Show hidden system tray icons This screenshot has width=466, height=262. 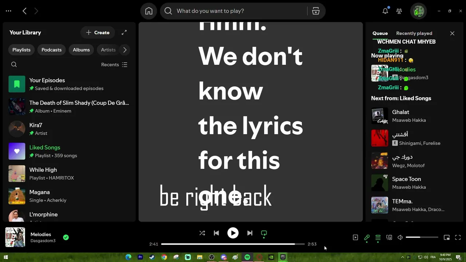click(x=402, y=257)
